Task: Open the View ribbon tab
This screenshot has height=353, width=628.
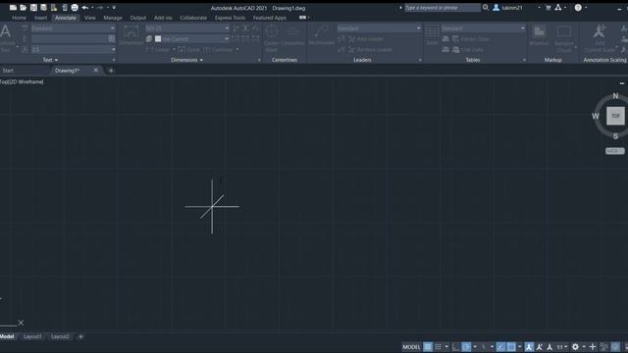Action: [89, 18]
